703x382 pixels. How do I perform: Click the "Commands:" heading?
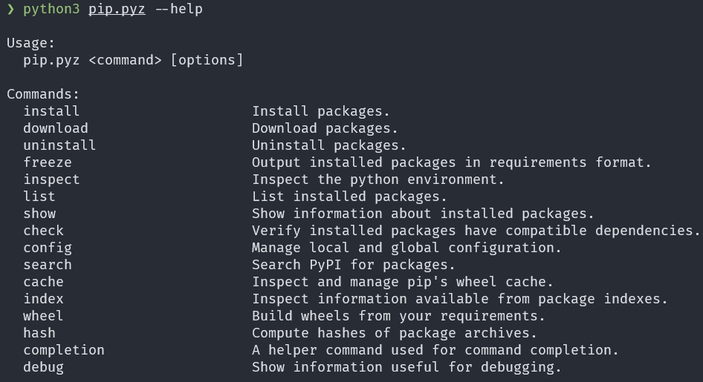tap(43, 94)
